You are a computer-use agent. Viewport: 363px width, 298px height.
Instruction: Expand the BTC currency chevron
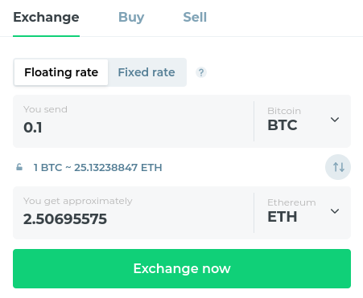tap(335, 120)
